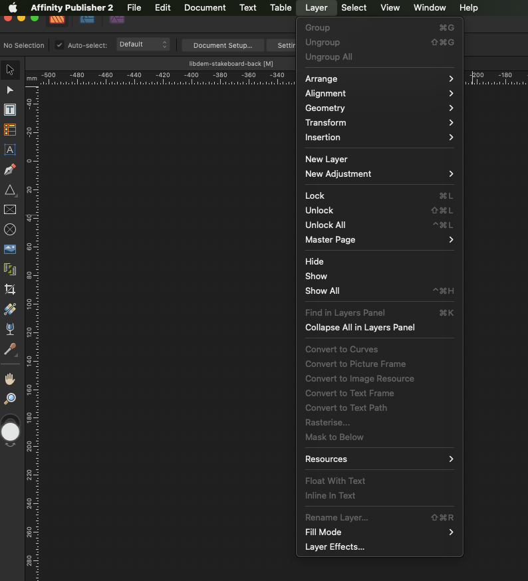Choose Show All in the Layer menu

[x=379, y=291]
